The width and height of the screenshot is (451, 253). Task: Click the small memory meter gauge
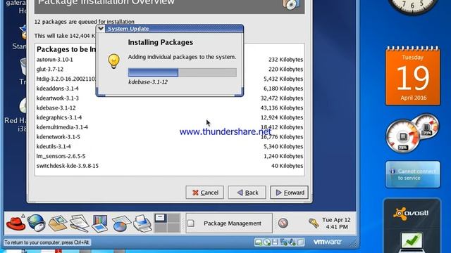tap(426, 125)
